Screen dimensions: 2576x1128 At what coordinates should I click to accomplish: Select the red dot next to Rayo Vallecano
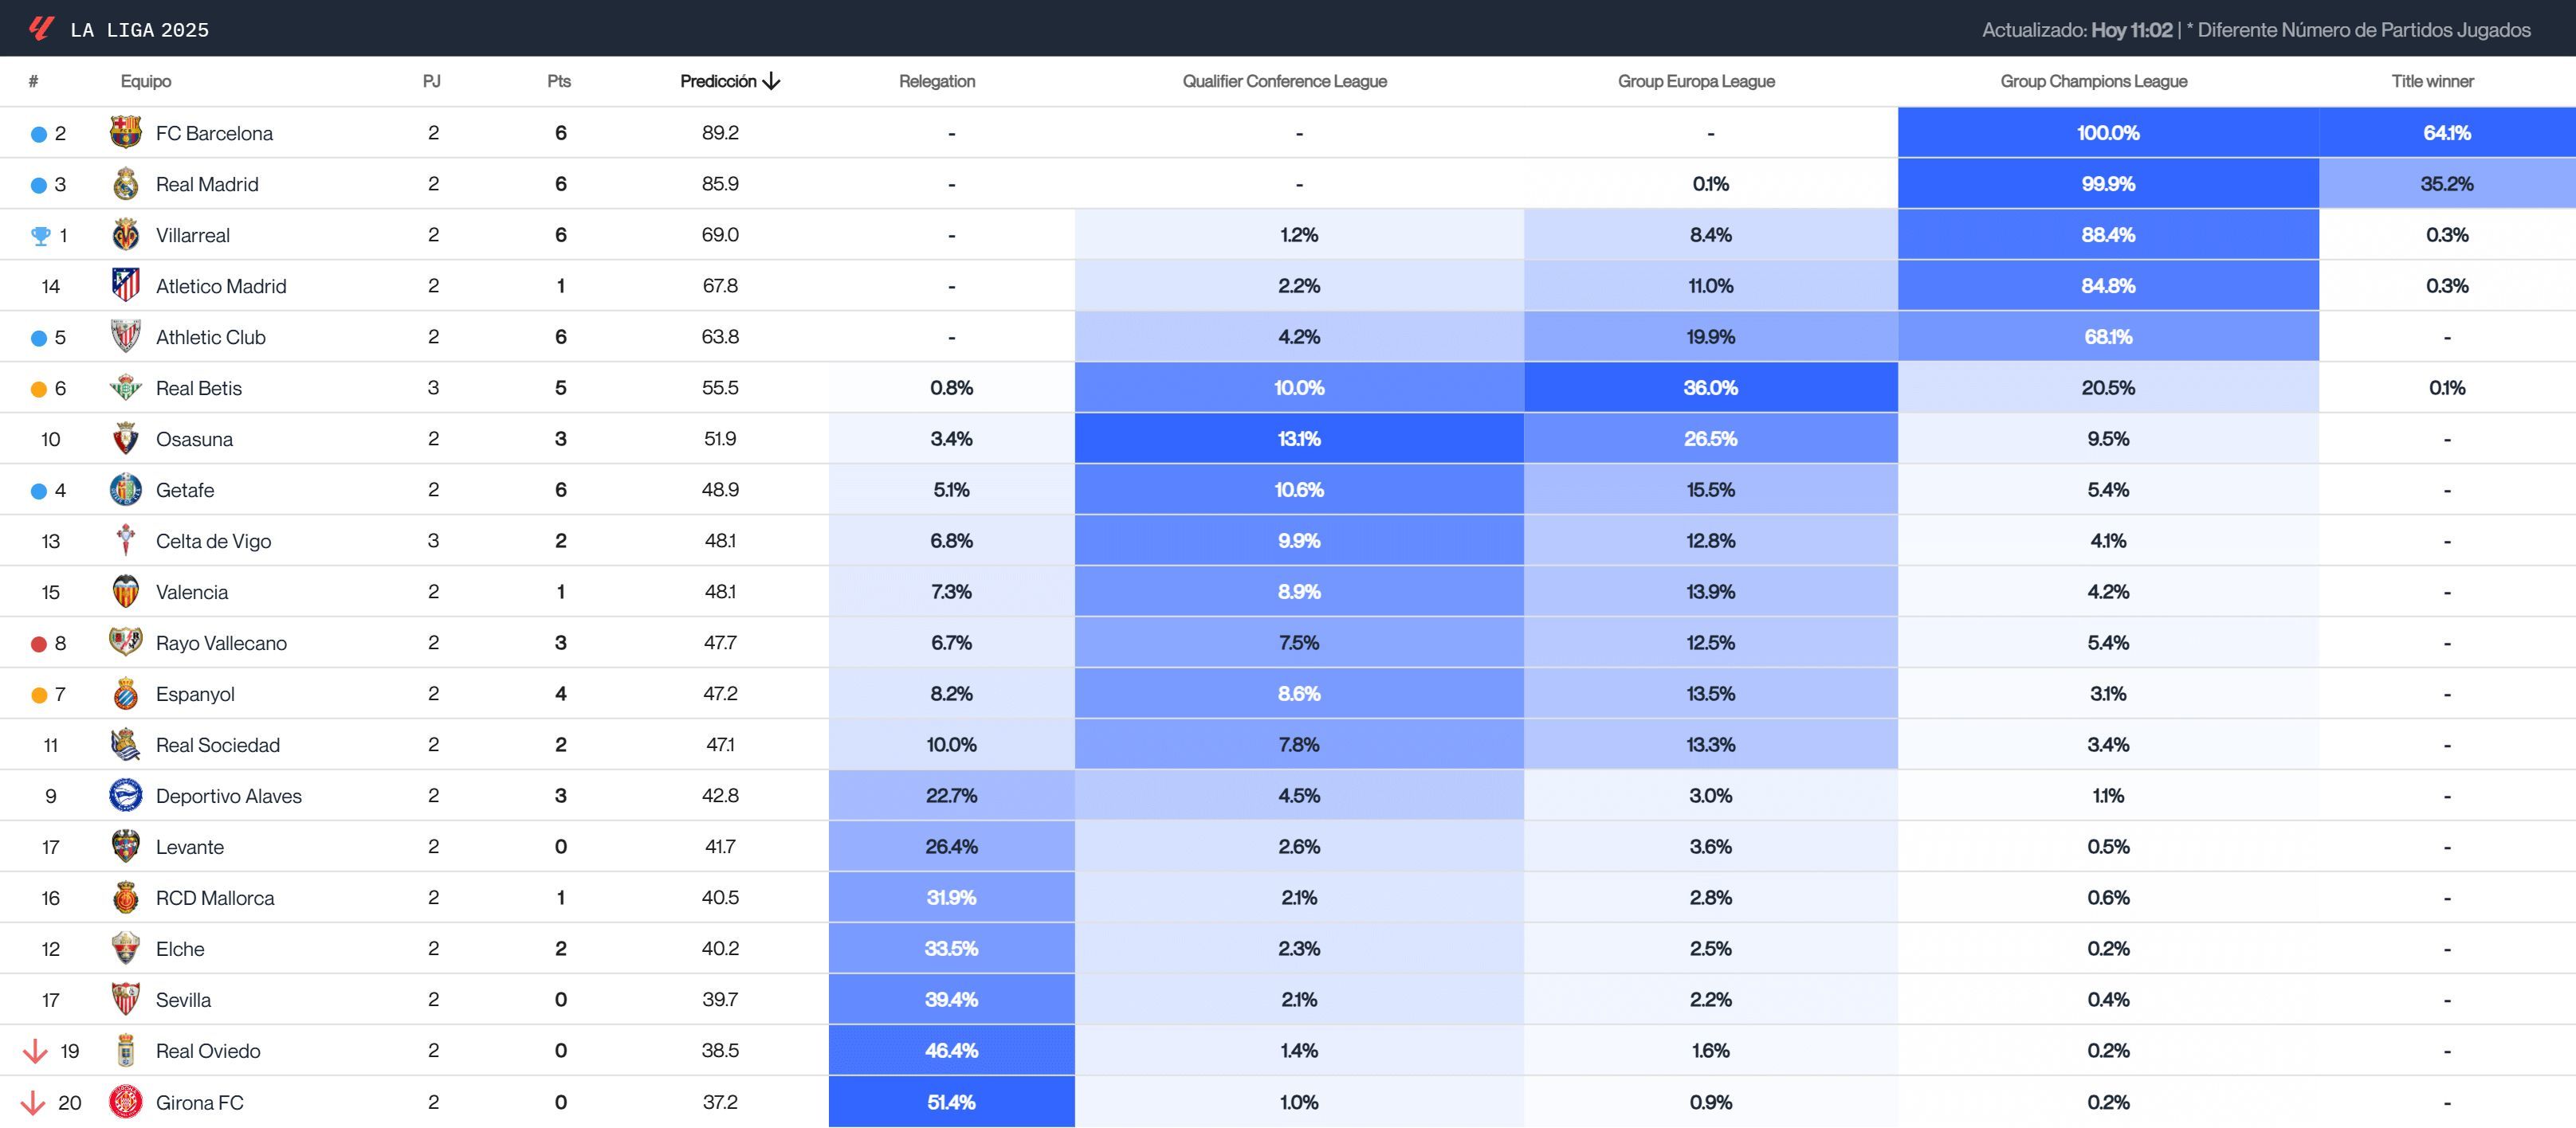(37, 642)
